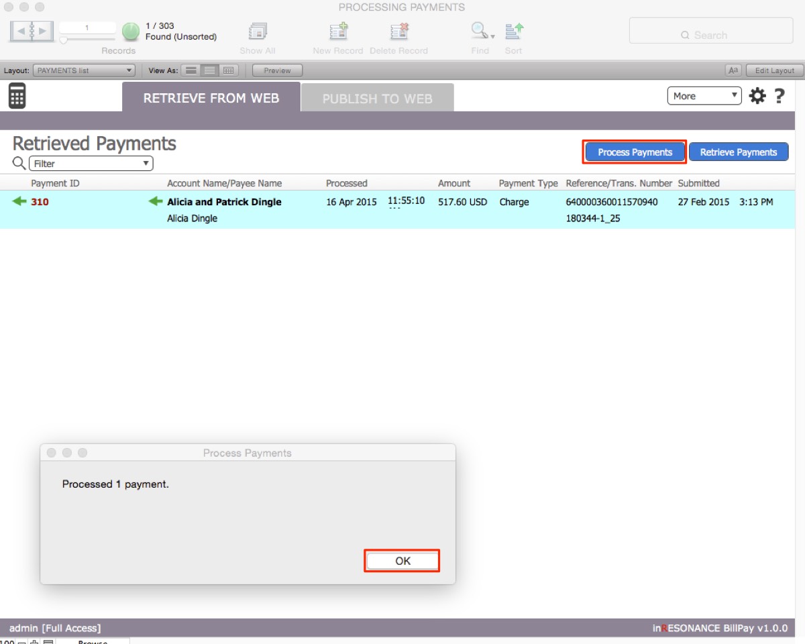805x644 pixels.
Task: Click the question mark help icon
Action: pos(779,96)
